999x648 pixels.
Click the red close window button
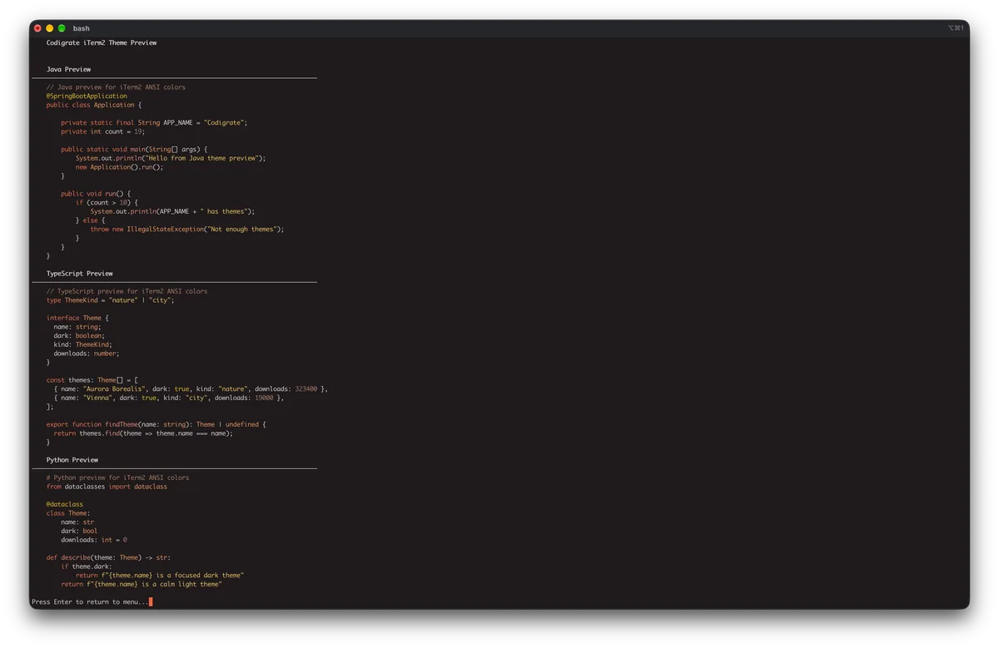pyautogui.click(x=37, y=28)
